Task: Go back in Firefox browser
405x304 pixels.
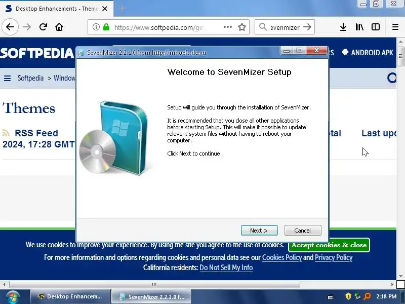Action: click(10, 27)
